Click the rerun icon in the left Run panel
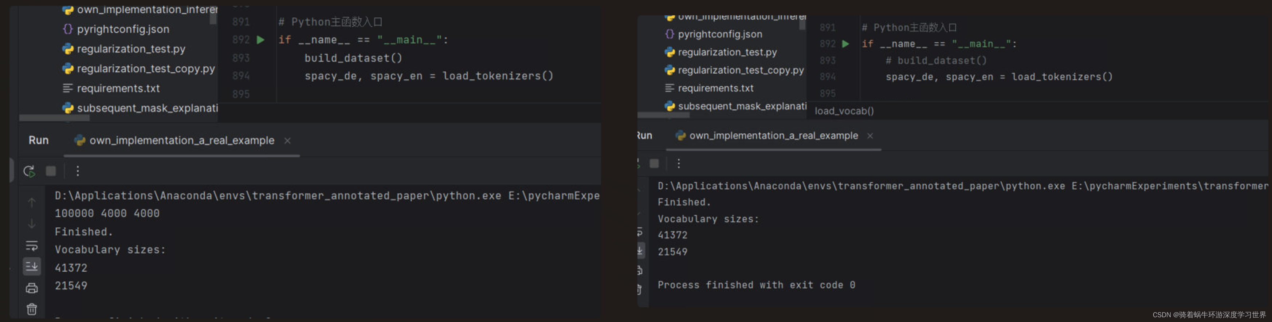Image resolution: width=1272 pixels, height=322 pixels. [29, 171]
